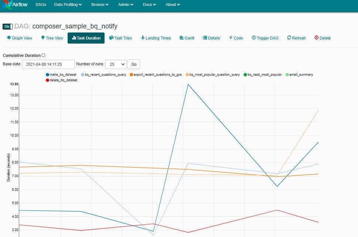The width and height of the screenshot is (358, 237).
Task: Expand the Data Profiling menu
Action: (68, 5)
